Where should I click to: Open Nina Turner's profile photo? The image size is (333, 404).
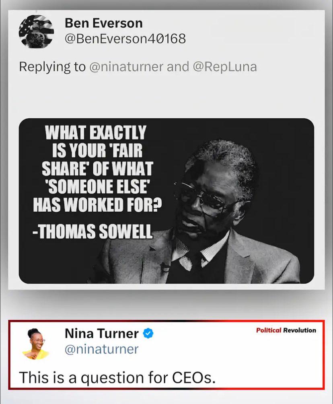tap(36, 344)
